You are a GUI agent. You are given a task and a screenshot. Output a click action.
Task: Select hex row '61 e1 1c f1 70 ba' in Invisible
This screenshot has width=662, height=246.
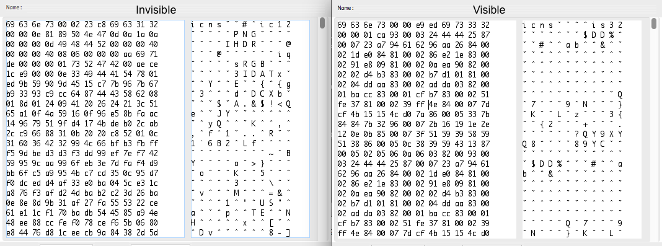tap(82, 213)
